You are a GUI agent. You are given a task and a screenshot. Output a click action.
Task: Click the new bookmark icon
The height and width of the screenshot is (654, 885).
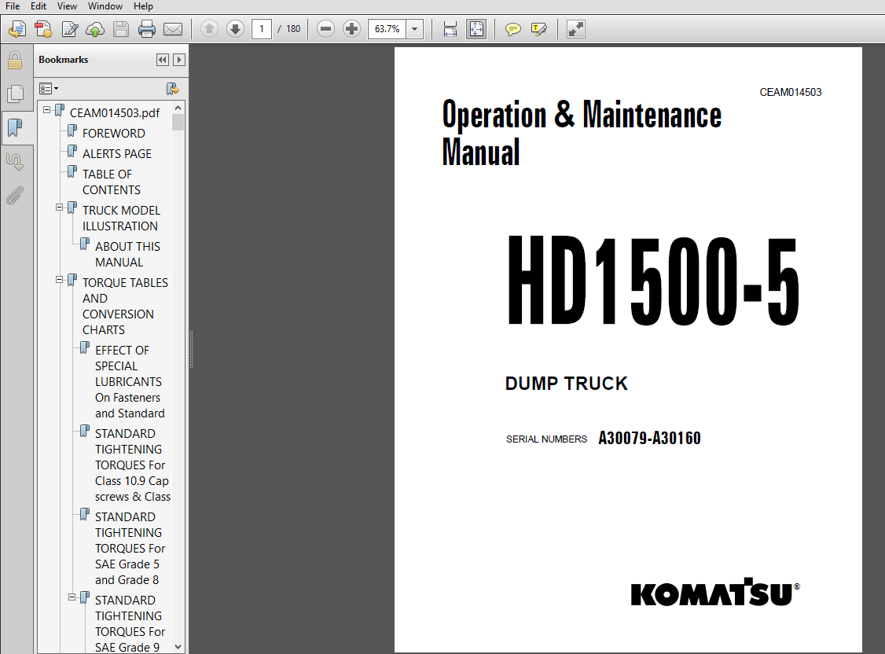point(173,89)
